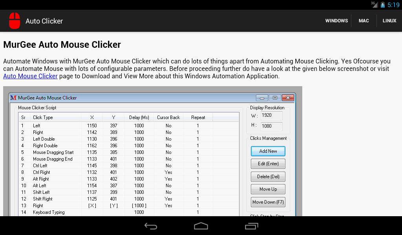
Task: Select the Keyboard Typing row
Action: point(129,212)
